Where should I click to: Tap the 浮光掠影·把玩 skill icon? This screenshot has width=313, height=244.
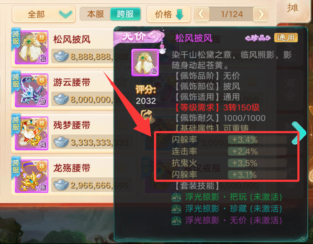click(176, 197)
